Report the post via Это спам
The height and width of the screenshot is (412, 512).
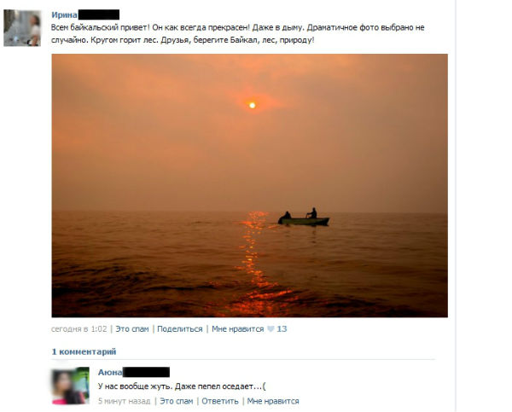132,329
